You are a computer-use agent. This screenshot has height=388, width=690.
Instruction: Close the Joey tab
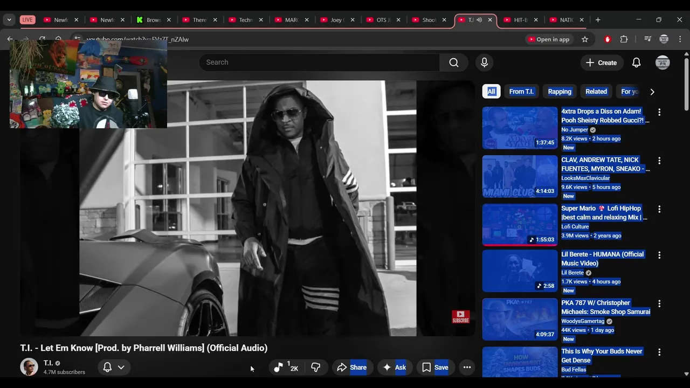(353, 20)
